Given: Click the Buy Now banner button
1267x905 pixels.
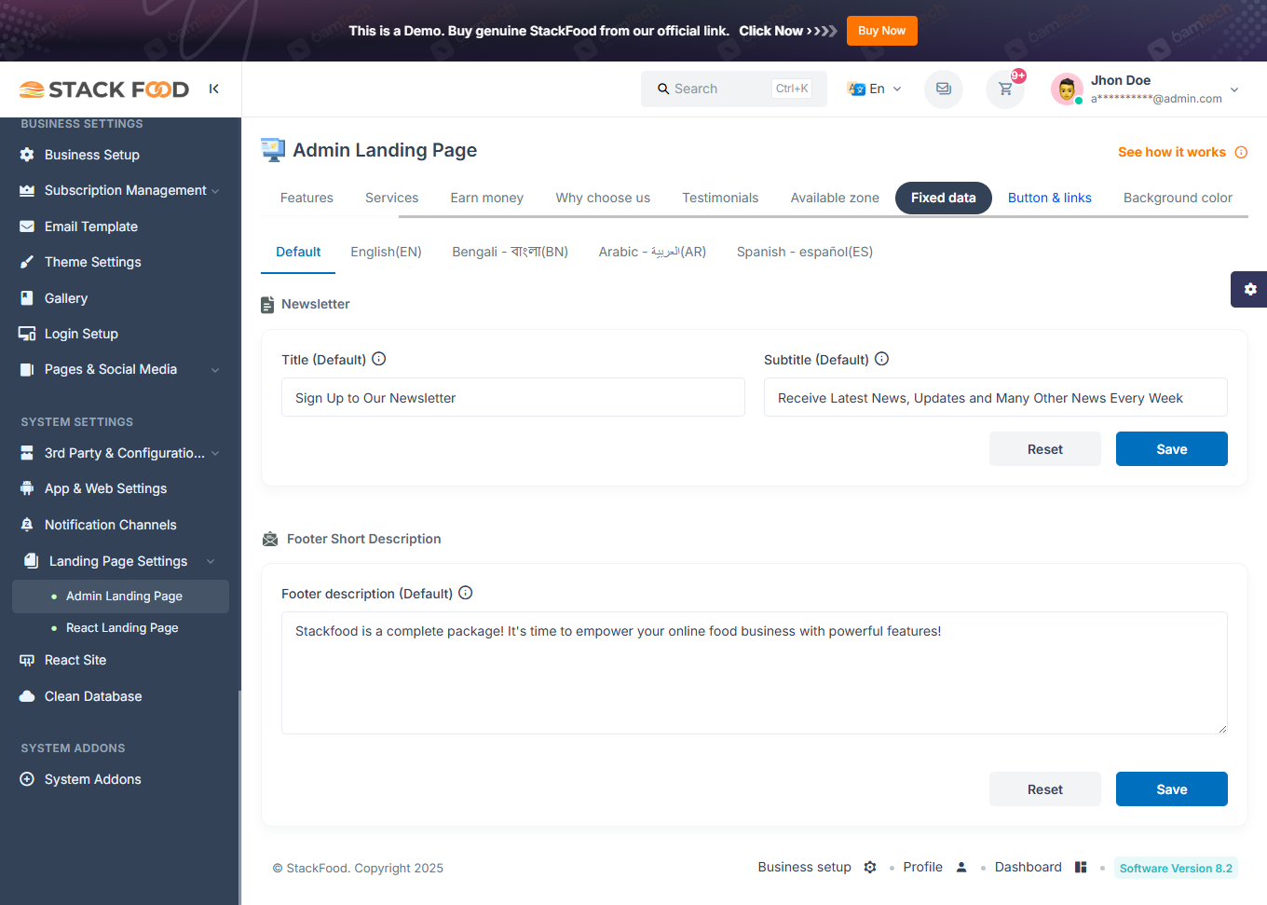Looking at the screenshot, I should [x=881, y=31].
